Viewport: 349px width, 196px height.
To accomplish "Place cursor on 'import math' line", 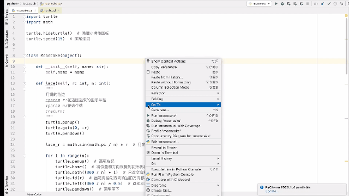I will click(39, 22).
